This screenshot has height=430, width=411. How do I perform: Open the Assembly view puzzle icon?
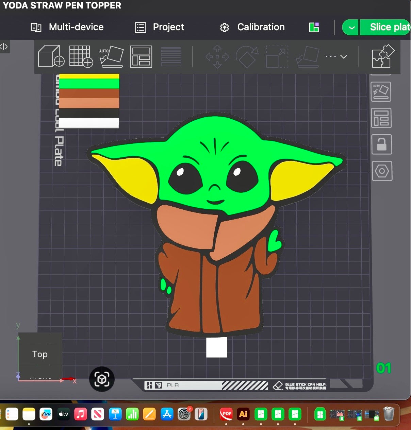point(383,56)
